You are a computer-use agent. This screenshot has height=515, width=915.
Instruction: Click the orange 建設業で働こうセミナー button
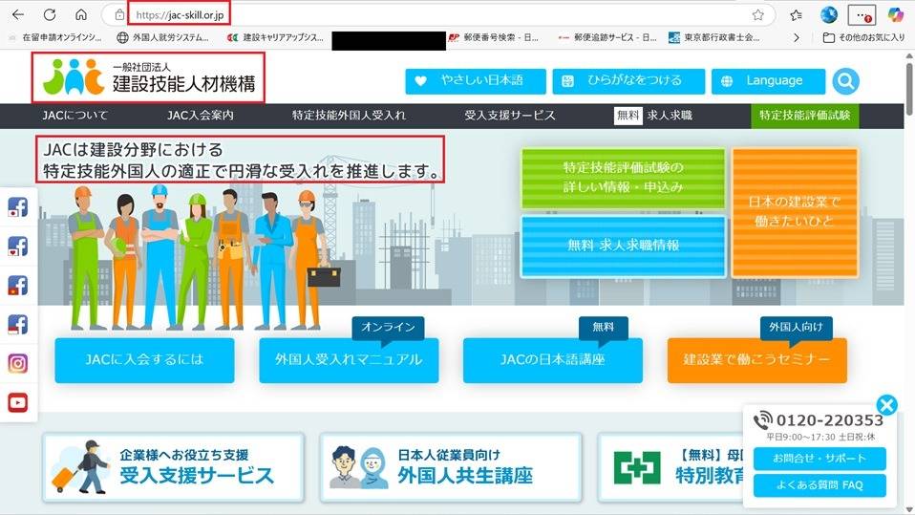(x=756, y=360)
